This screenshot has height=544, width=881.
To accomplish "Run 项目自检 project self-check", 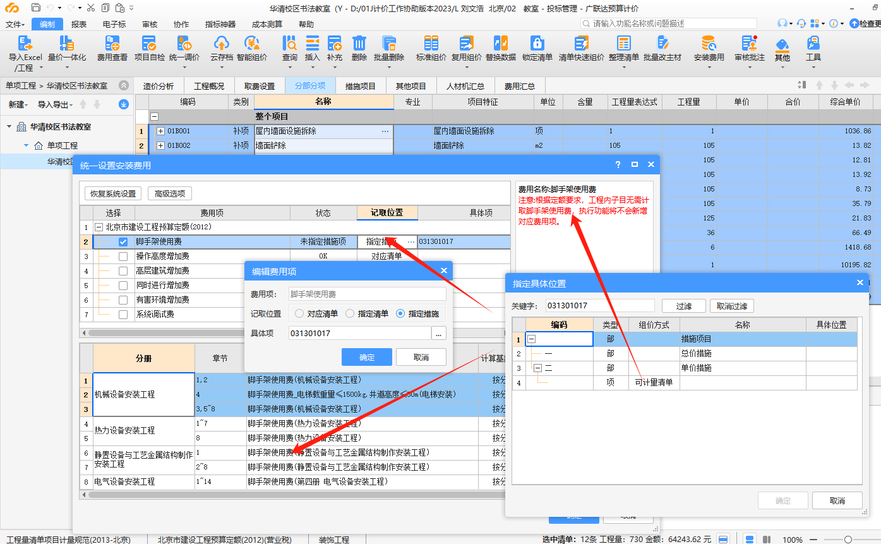I will pos(150,49).
